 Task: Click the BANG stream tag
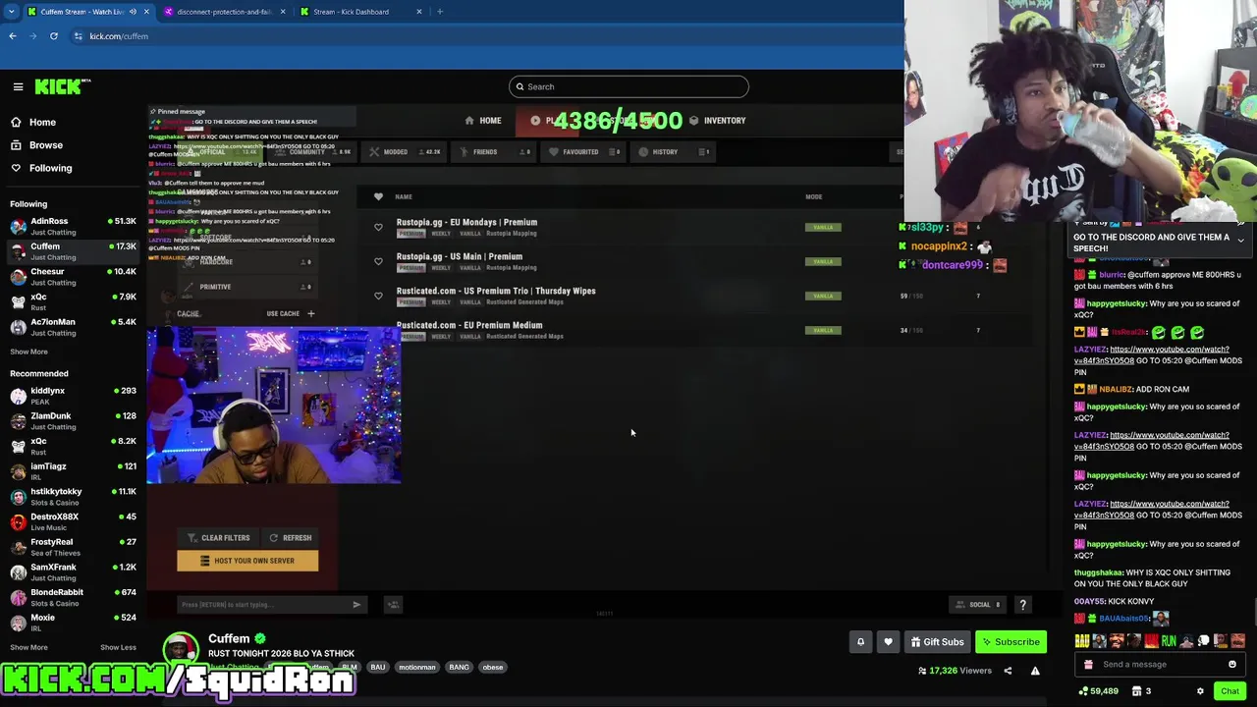[459, 668]
